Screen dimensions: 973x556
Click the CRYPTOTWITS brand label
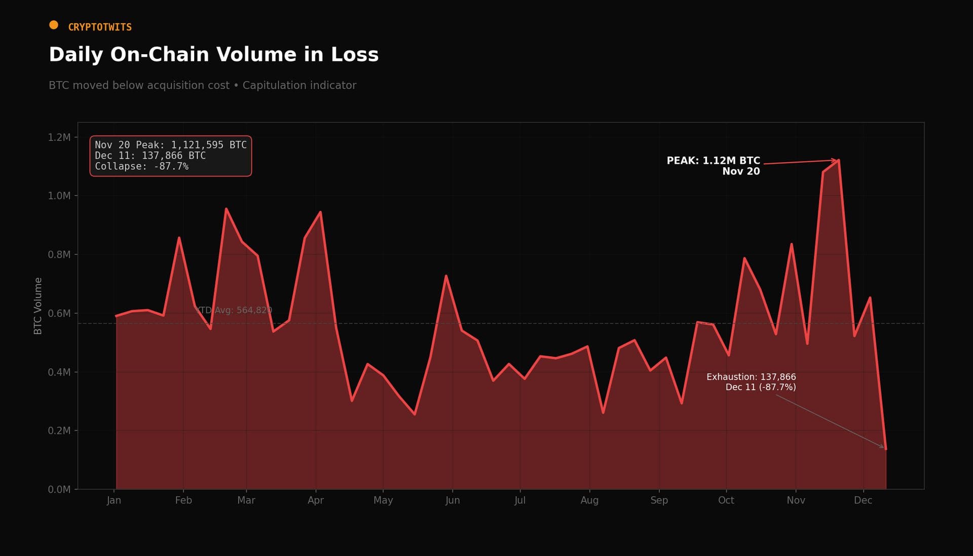100,27
